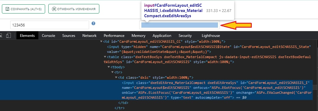The image size is (318, 111).
Task: Click the inspect element picker icon
Action: pos(1,36)
